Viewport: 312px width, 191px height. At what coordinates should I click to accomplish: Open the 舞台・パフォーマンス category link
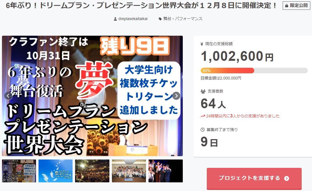(183, 19)
